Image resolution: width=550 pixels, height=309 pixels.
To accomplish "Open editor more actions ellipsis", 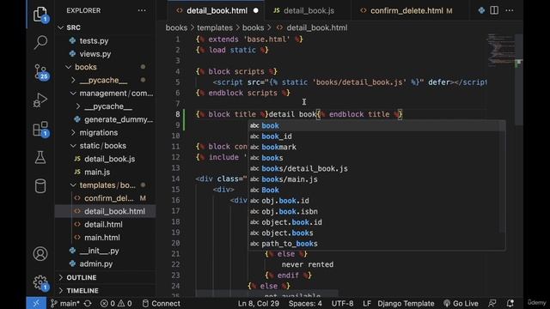I will pyautogui.click(x=510, y=10).
